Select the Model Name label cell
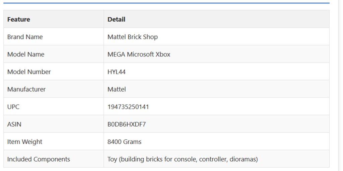Viewport: 343px width, 171px height. click(x=54, y=54)
